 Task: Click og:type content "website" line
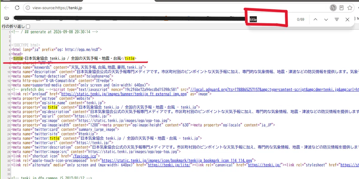click(53, 98)
